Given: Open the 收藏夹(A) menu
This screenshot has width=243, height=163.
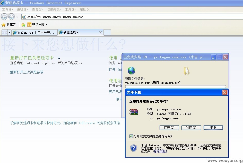Looking at the screenshot, I should click(x=54, y=9).
